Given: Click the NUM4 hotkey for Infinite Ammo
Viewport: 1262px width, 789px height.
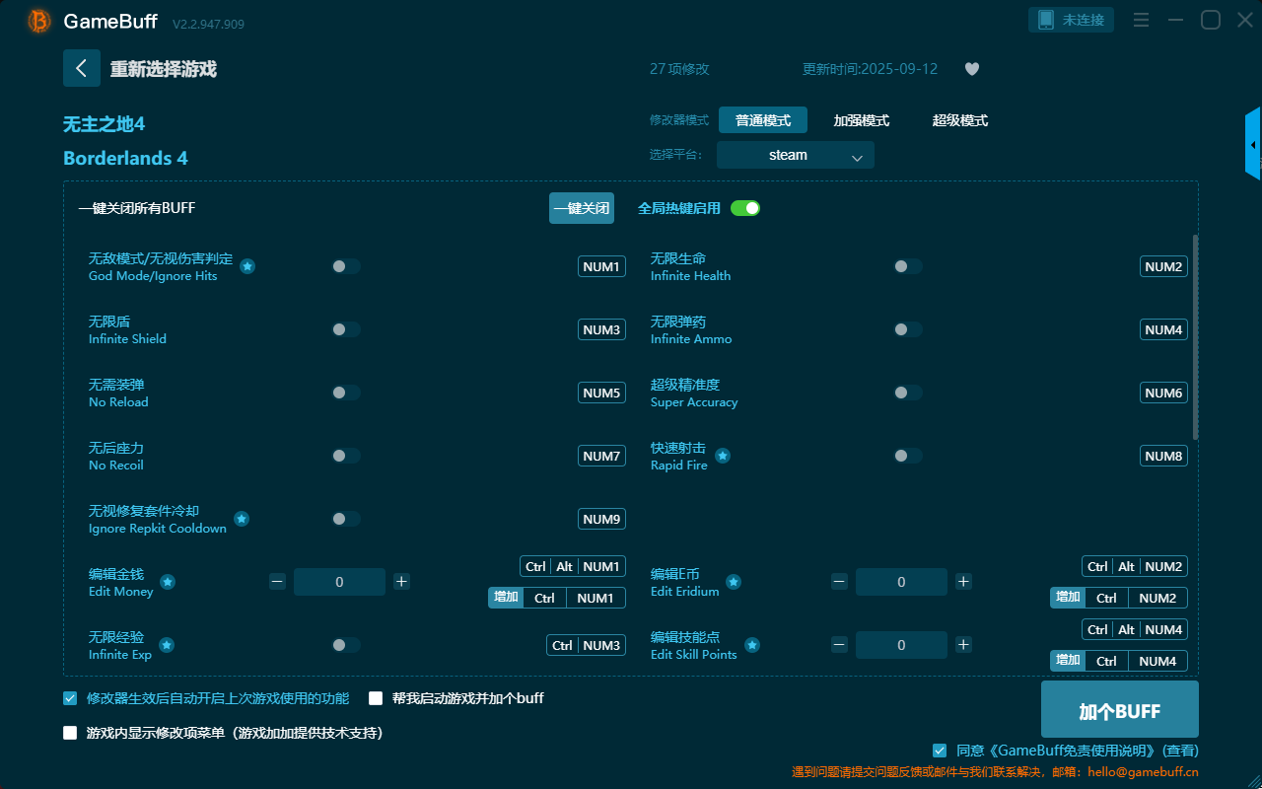Looking at the screenshot, I should click(x=1163, y=329).
